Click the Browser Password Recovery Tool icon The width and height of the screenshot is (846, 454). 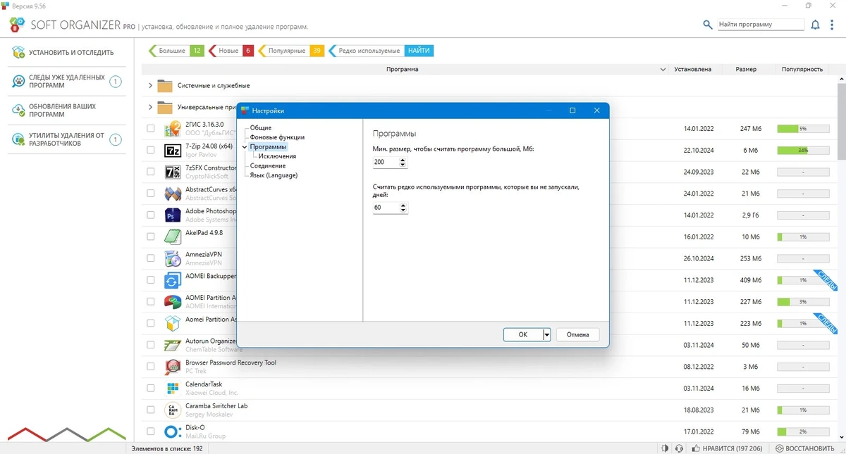click(x=173, y=367)
